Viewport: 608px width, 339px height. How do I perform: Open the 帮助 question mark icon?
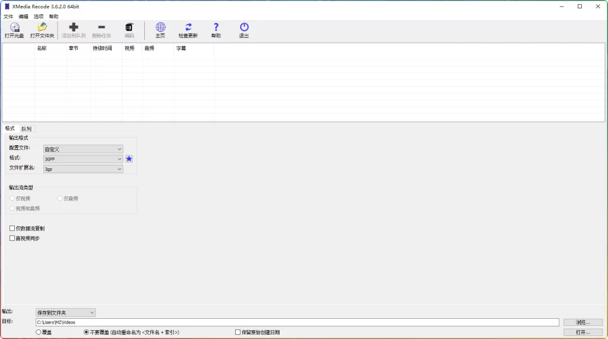click(x=216, y=27)
